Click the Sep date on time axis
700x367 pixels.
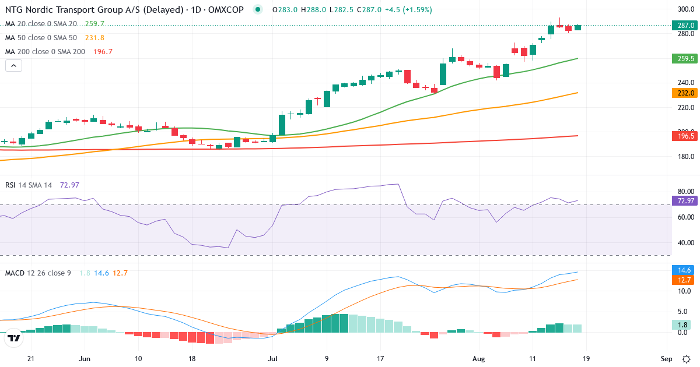[x=667, y=358]
